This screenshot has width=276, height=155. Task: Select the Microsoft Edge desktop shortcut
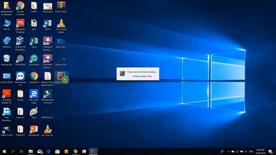[34, 96]
